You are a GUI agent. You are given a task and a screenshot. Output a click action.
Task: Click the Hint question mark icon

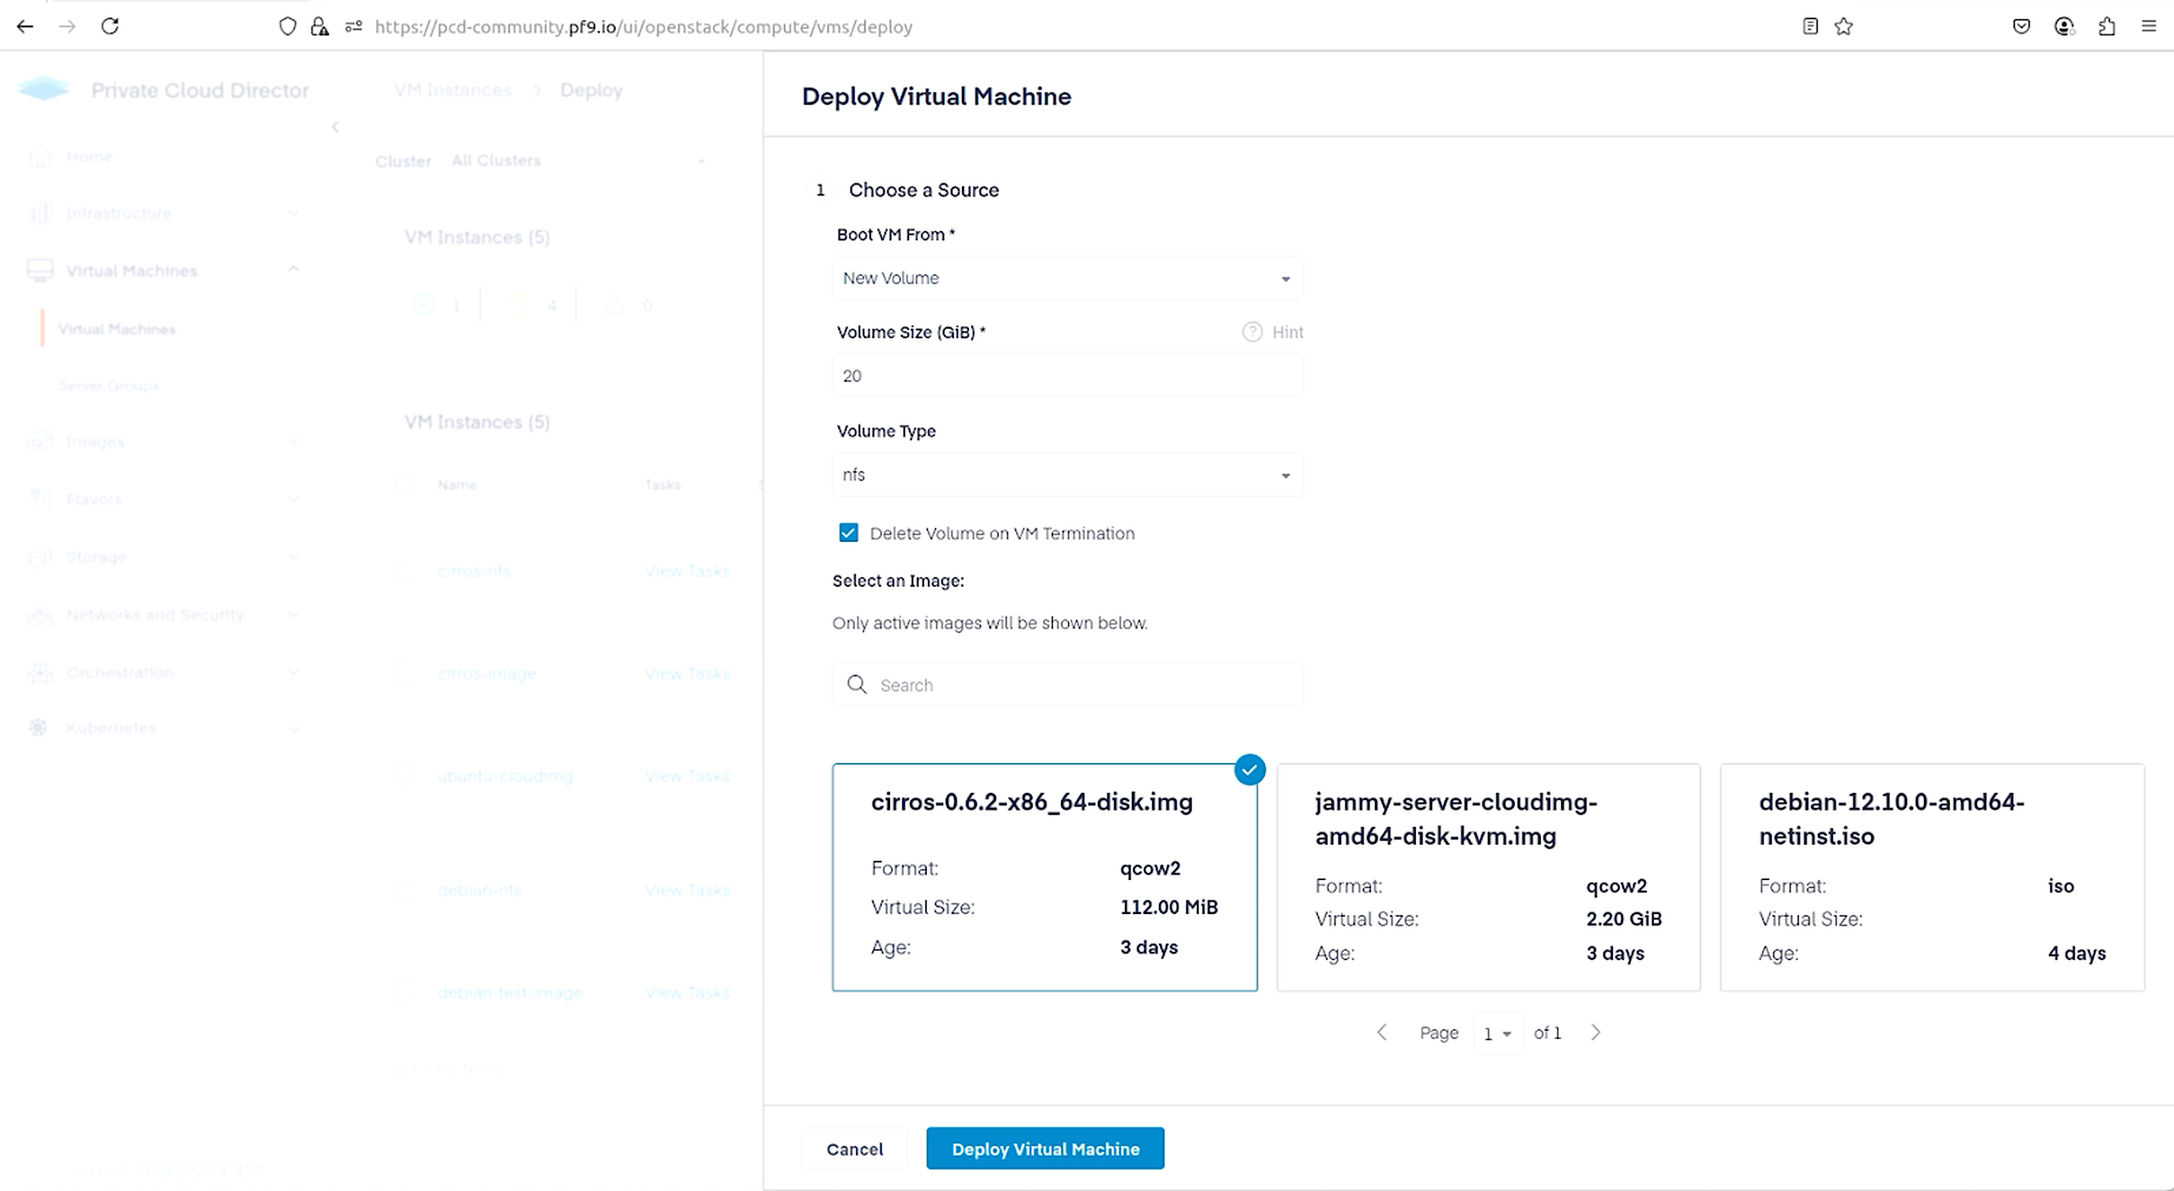pyautogui.click(x=1251, y=331)
